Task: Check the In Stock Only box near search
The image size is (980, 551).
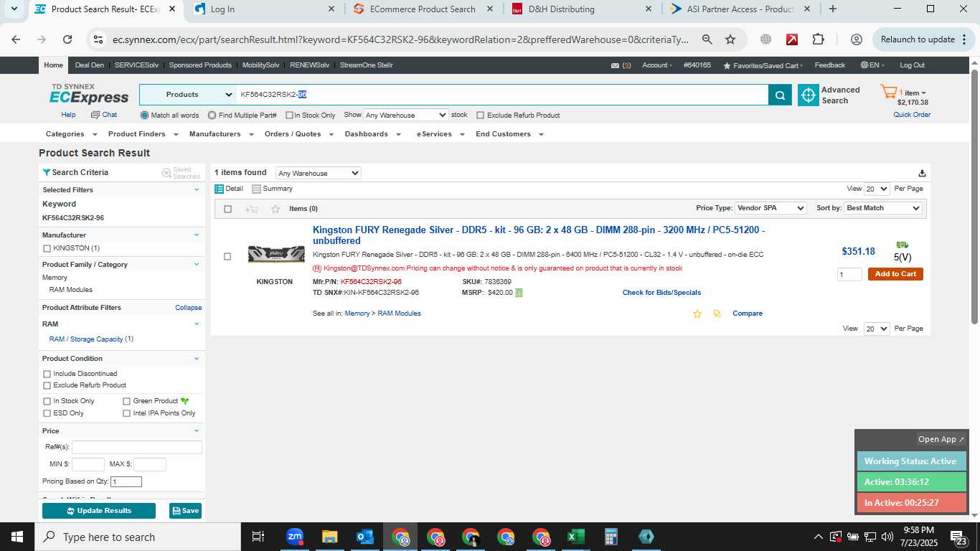Action: pyautogui.click(x=289, y=115)
